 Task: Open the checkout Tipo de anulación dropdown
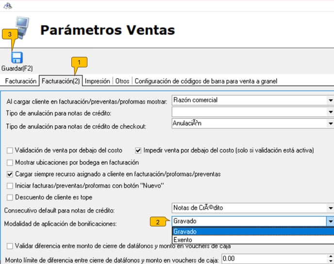(x=331, y=123)
